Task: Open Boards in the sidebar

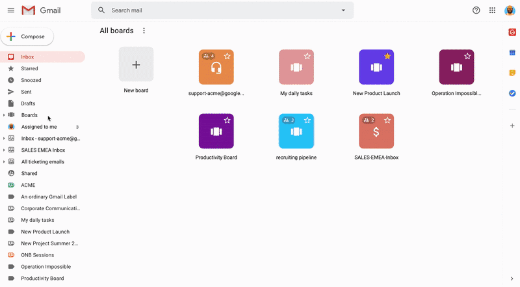Action: [x=29, y=115]
